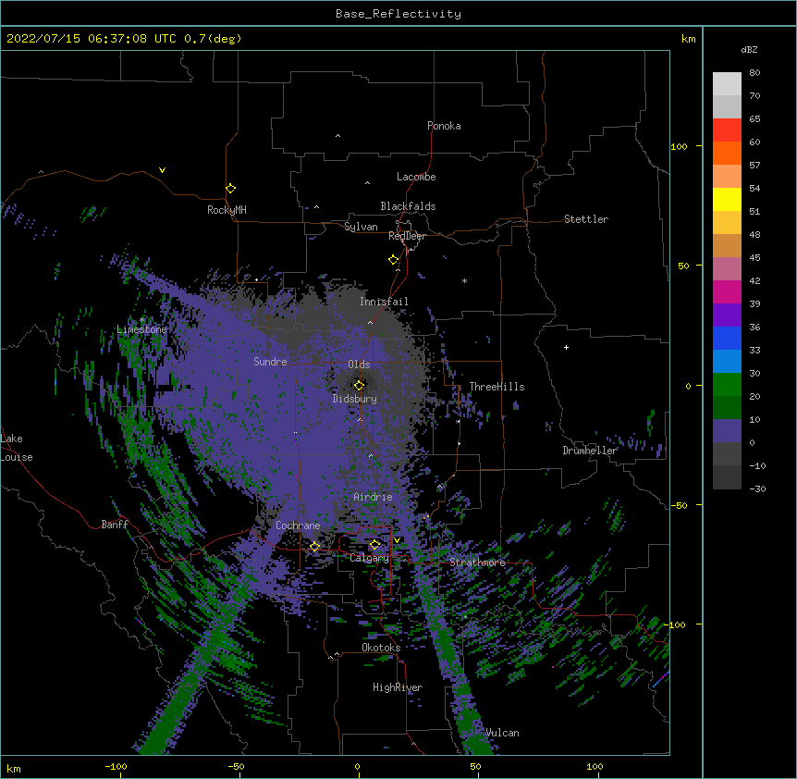Click the white plus marker north of Drumheller

[566, 347]
